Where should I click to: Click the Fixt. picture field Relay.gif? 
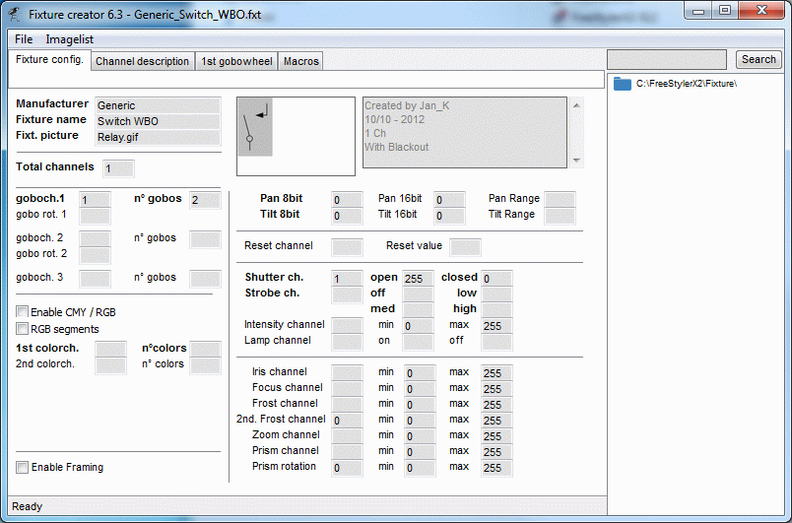point(158,137)
